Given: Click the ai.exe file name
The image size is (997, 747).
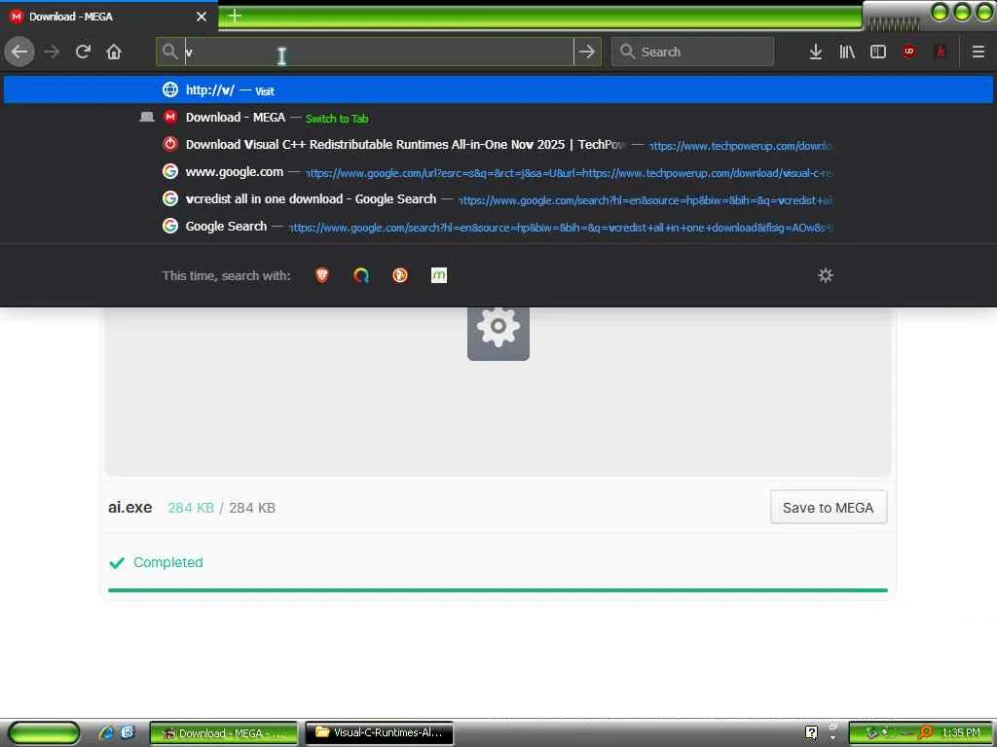Looking at the screenshot, I should (x=130, y=508).
